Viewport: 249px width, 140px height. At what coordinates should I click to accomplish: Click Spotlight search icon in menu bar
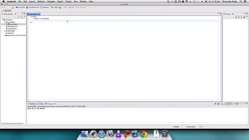[x=241, y=2]
